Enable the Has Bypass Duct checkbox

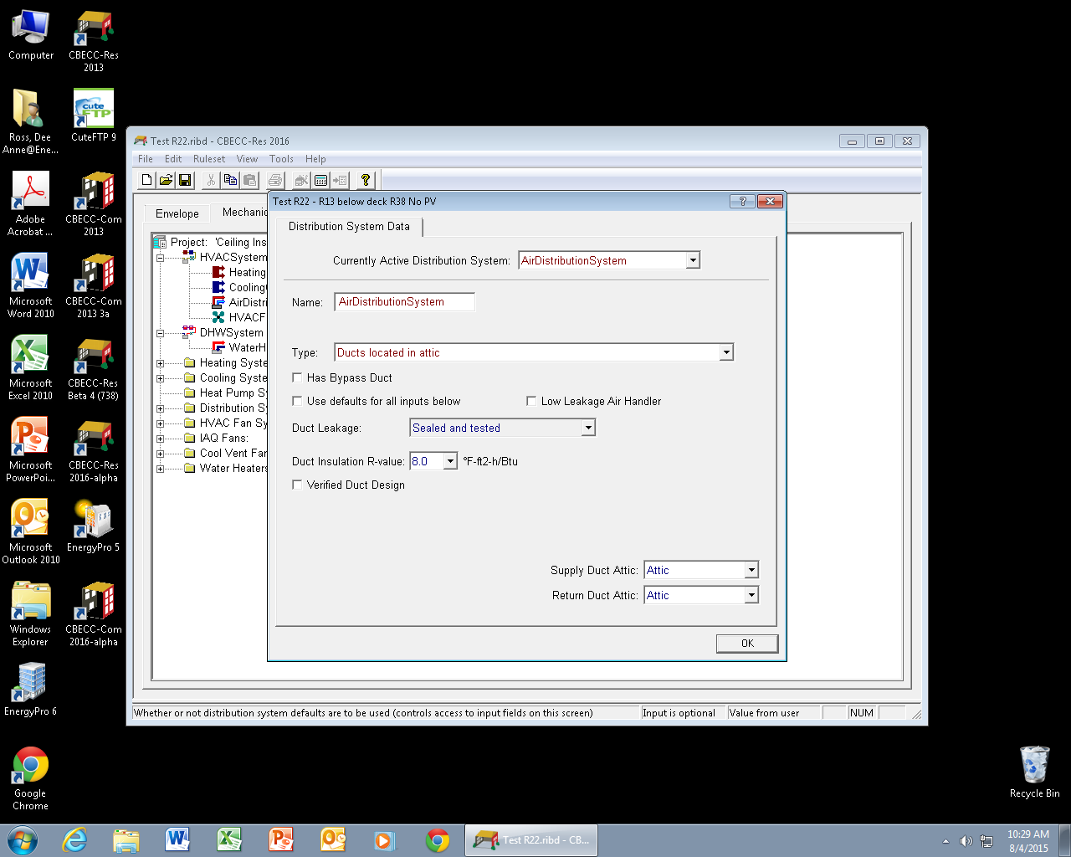point(297,378)
